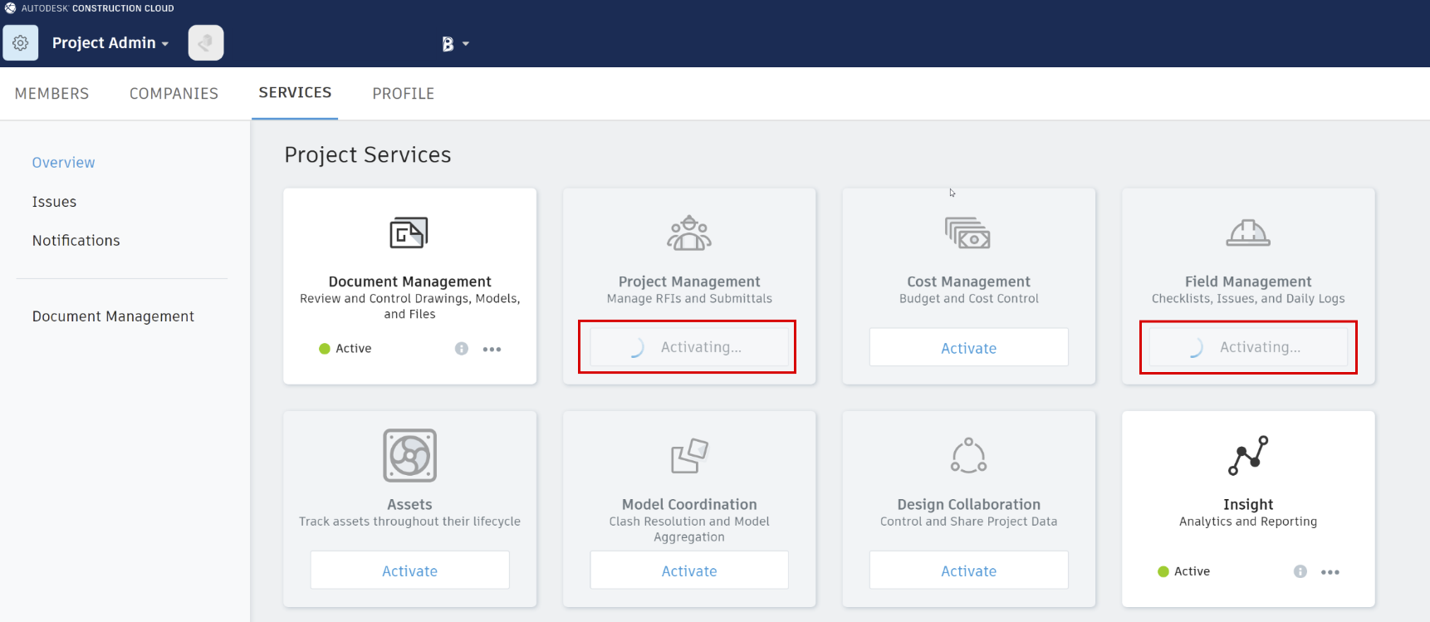The height and width of the screenshot is (622, 1430).
Task: Click the Cost Management service icon
Action: pos(968,233)
